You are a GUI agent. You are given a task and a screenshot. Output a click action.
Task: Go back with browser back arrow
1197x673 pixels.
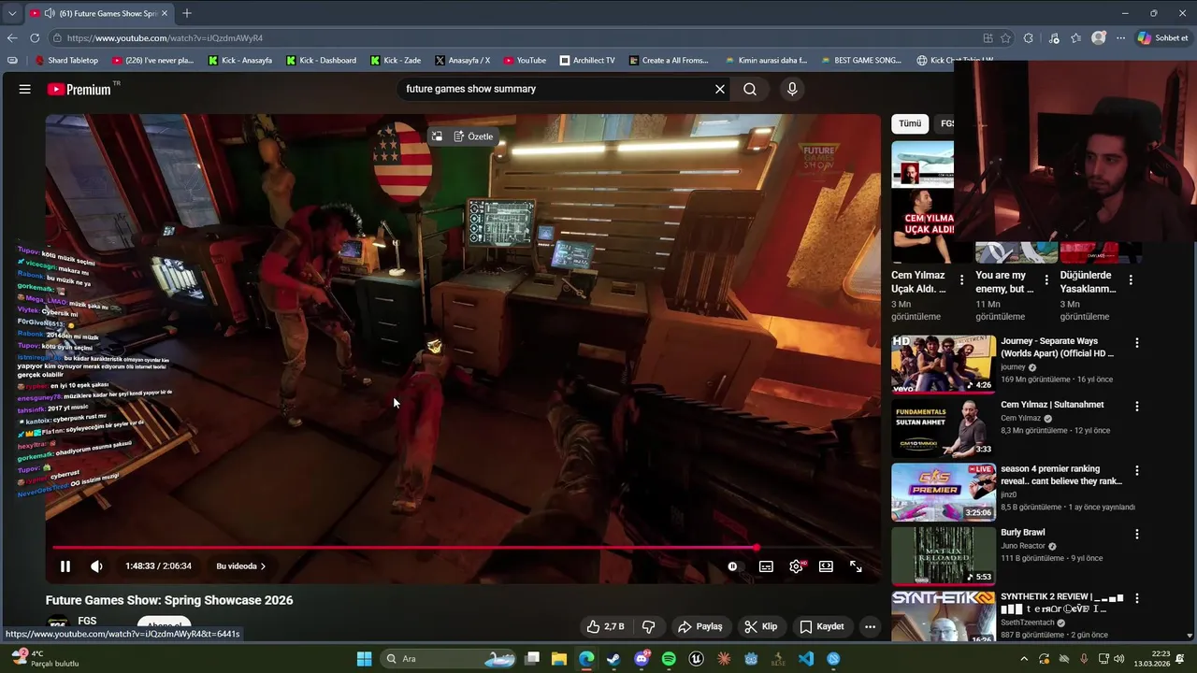point(12,38)
